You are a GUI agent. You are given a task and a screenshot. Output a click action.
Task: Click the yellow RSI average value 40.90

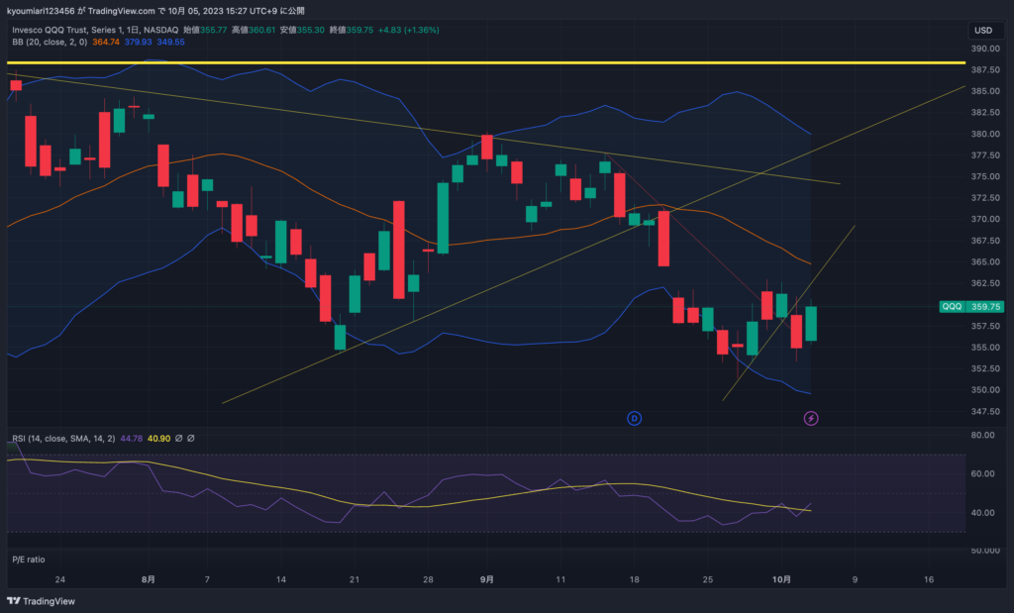tap(159, 439)
